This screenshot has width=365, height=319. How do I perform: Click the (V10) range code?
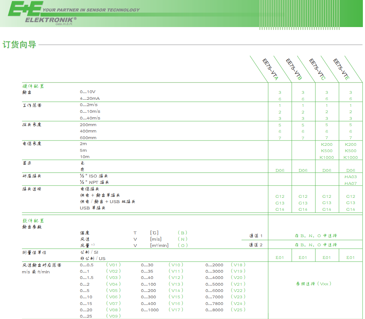pos(176,265)
